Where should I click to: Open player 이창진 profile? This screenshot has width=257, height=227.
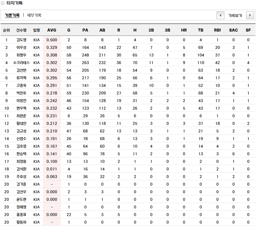tap(21, 101)
